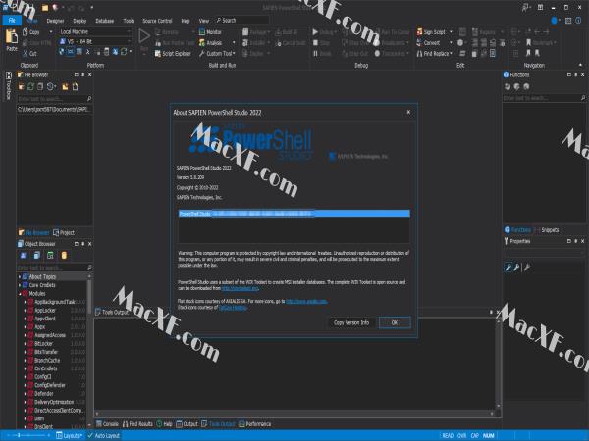The height and width of the screenshot is (441, 589).
Task: Click OK in the About dialog
Action: pyautogui.click(x=395, y=322)
